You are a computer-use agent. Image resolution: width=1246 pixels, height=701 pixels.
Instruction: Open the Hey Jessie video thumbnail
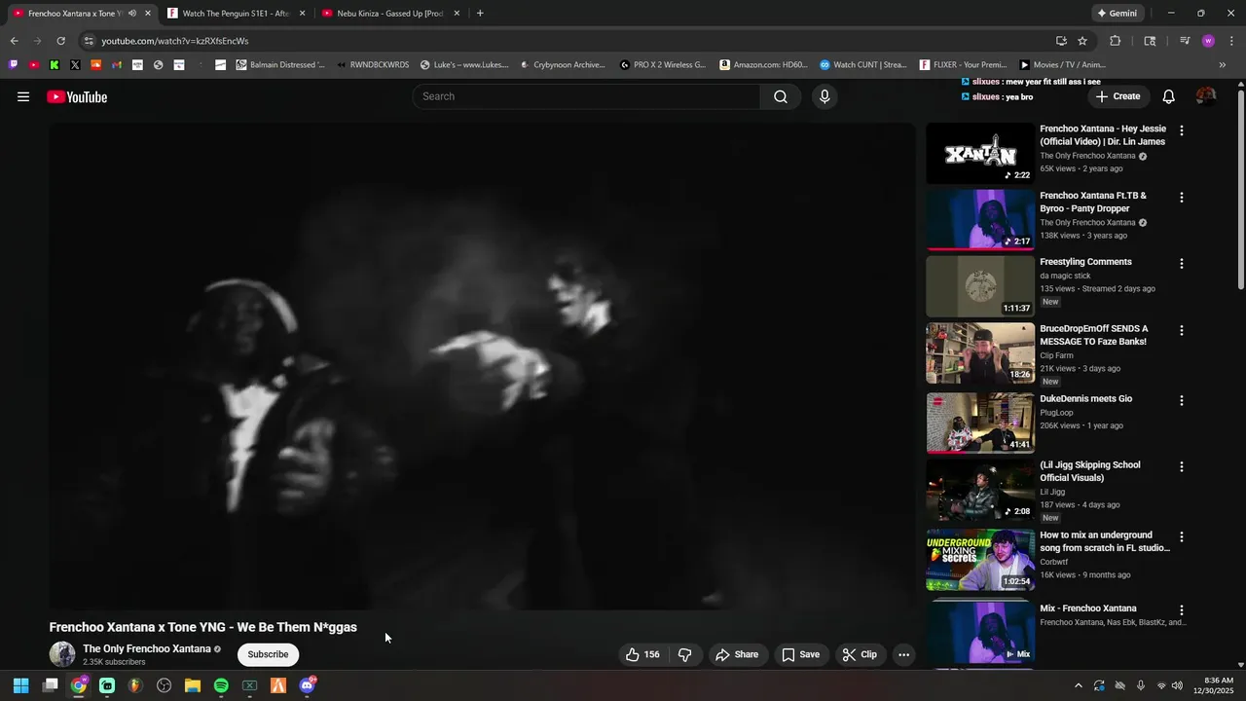click(x=980, y=153)
